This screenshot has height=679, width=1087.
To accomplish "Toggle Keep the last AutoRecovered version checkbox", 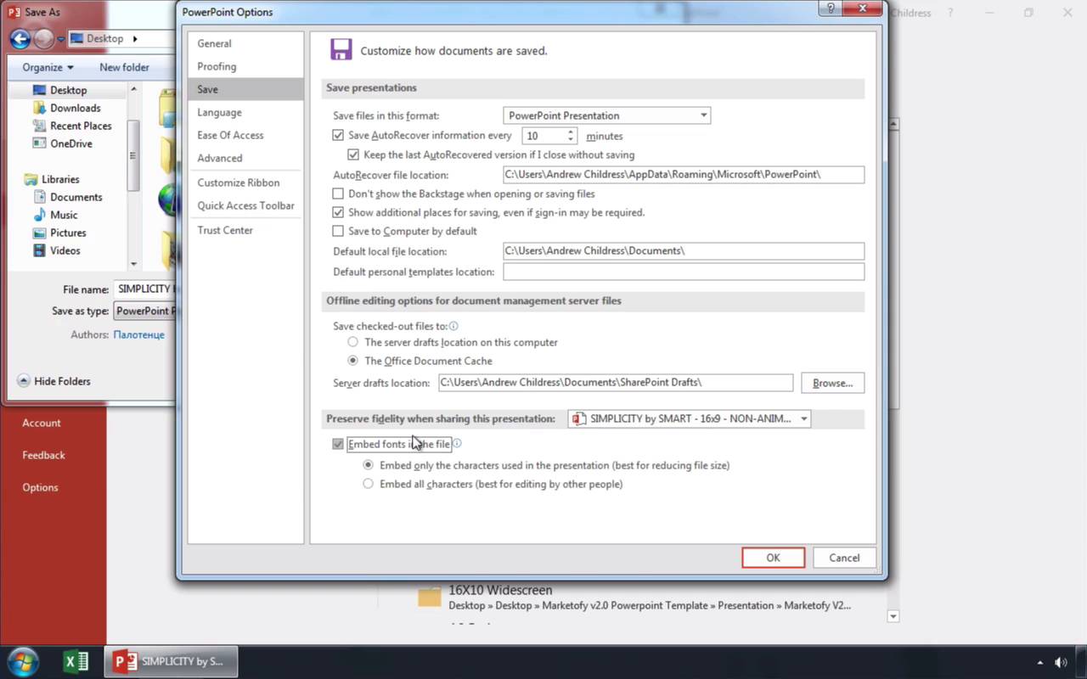I will pos(353,154).
